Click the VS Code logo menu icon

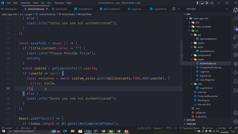[2, 3]
